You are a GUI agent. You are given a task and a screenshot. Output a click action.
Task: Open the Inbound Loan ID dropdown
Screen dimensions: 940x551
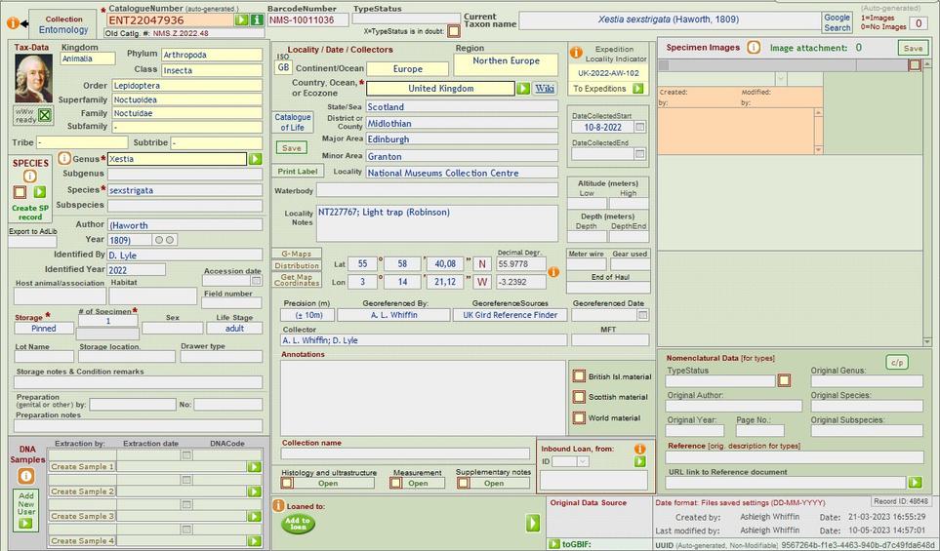coord(569,461)
